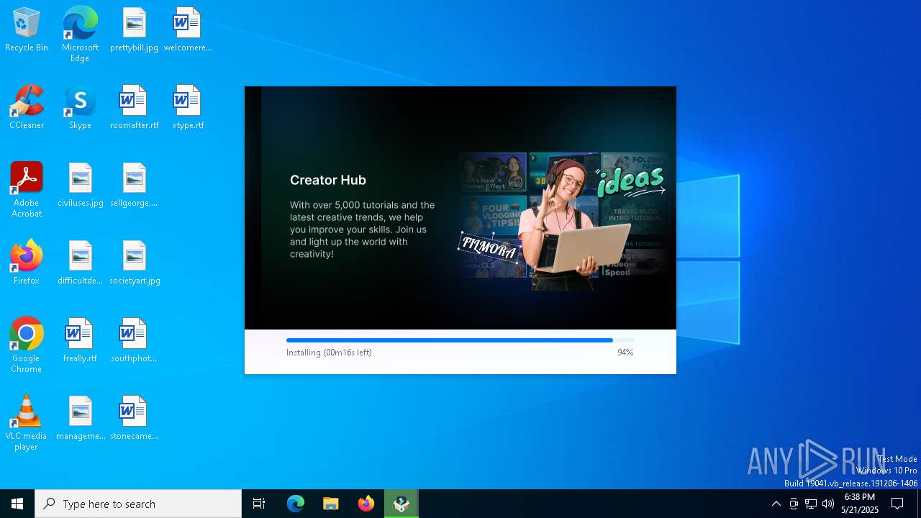Image resolution: width=921 pixels, height=518 pixels.
Task: Open the clock and date flyout
Action: coord(860,504)
